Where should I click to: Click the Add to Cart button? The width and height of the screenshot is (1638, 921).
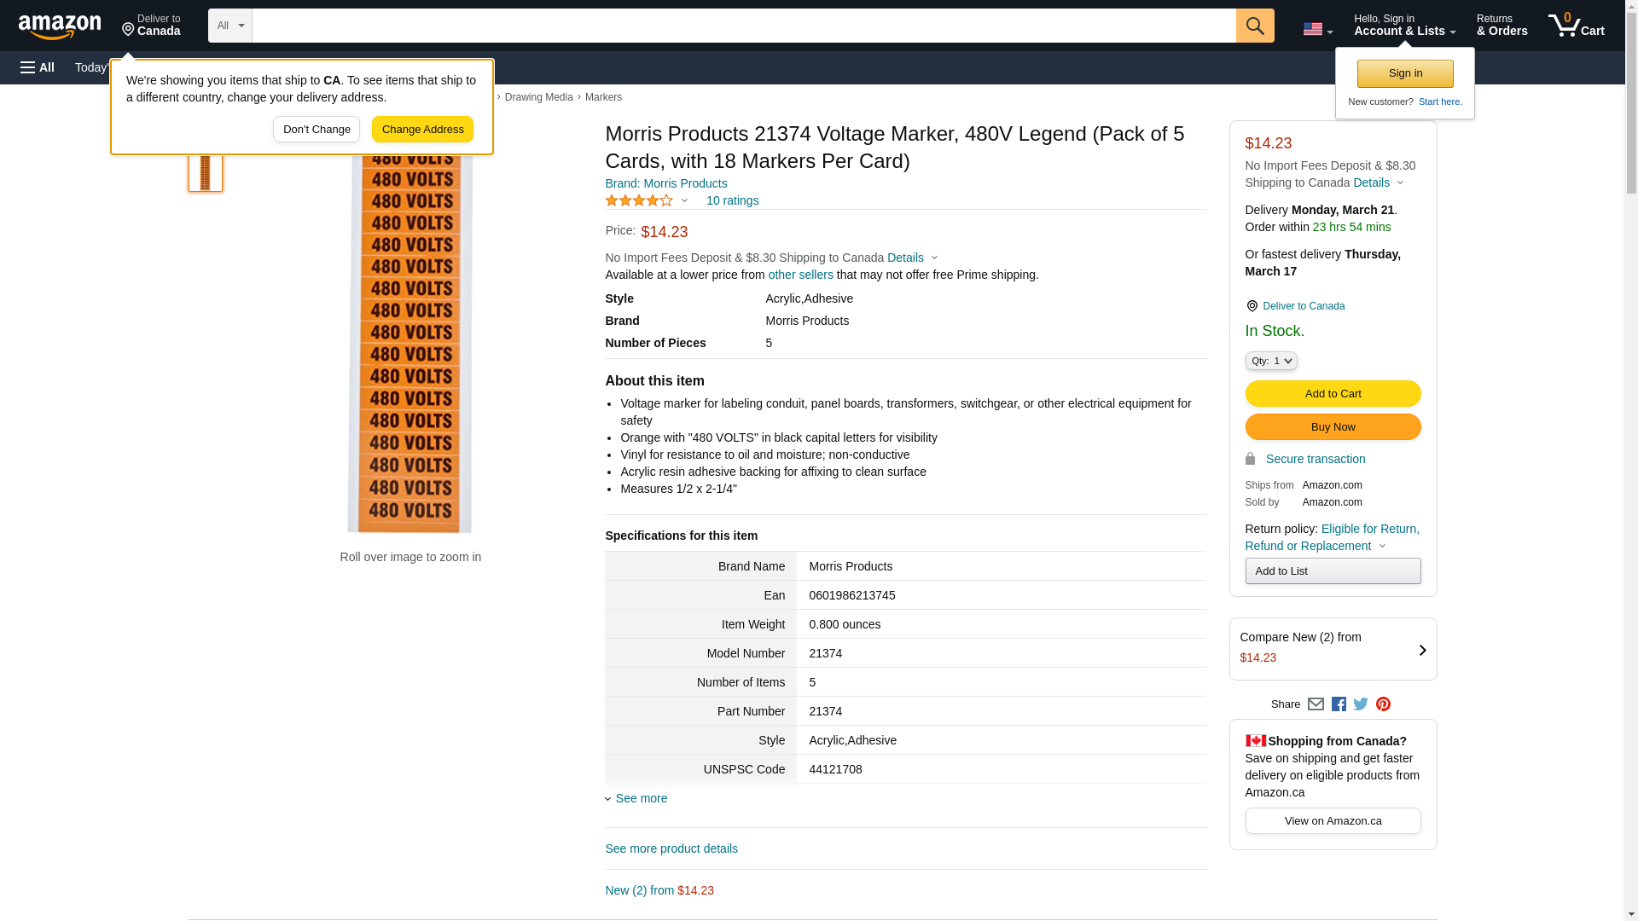coord(1333,394)
